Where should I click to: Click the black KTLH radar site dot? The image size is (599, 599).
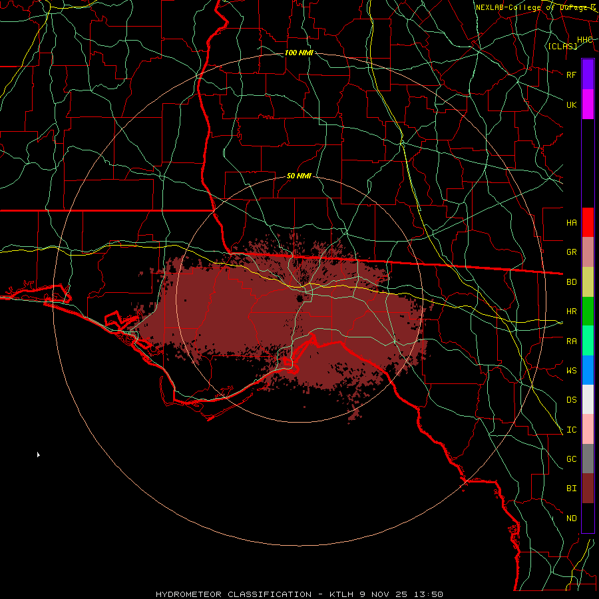[x=299, y=298]
